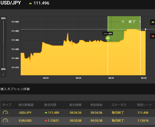155x127 pixels.
Task: Click the green up arrow beside 111.496 header
Action: pos(30,4)
